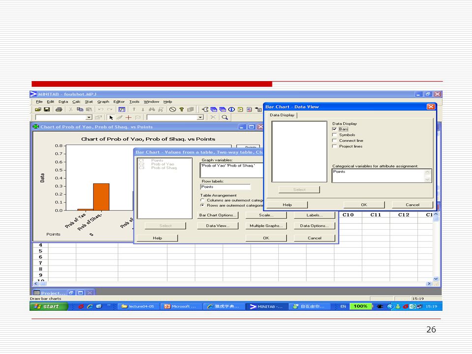
Task: Switch to the Data Display tab
Action: pos(282,115)
